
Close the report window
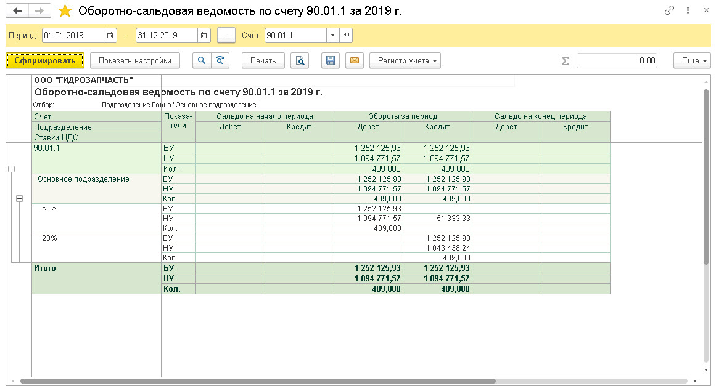(x=706, y=10)
